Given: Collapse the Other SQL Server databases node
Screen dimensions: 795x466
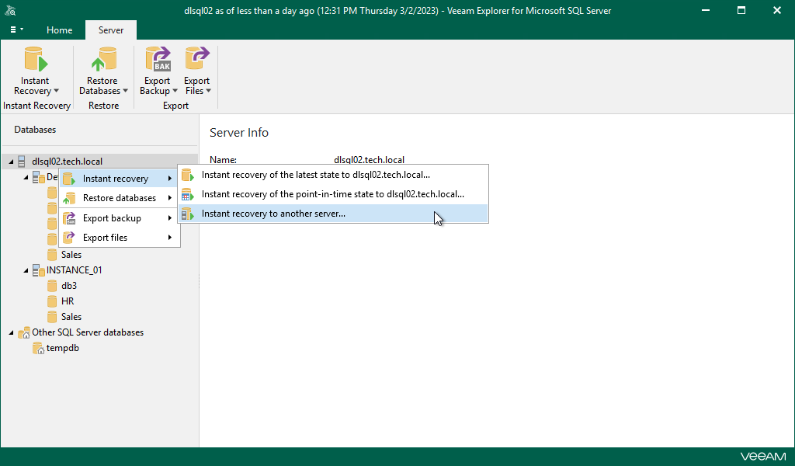Looking at the screenshot, I should pyautogui.click(x=10, y=332).
